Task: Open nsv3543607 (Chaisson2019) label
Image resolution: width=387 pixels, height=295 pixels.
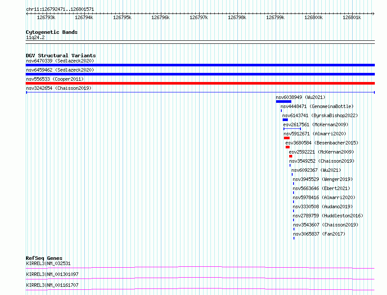Action: coord(326,225)
